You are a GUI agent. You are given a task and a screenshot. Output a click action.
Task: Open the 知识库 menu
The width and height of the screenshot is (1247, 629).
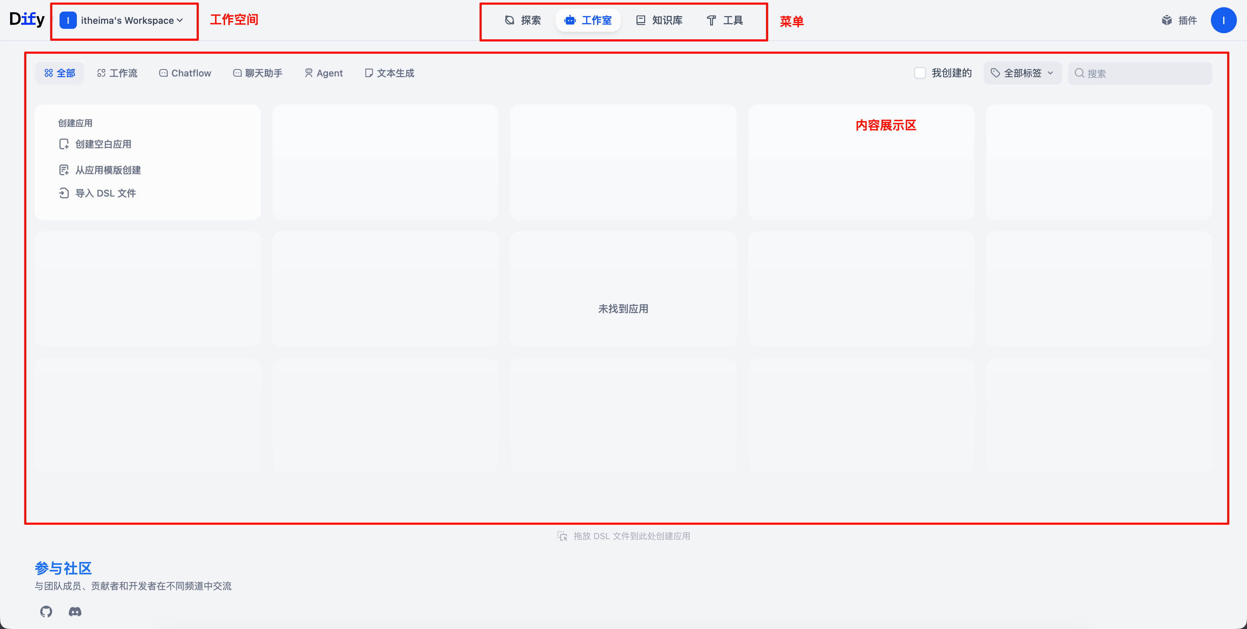coord(659,20)
